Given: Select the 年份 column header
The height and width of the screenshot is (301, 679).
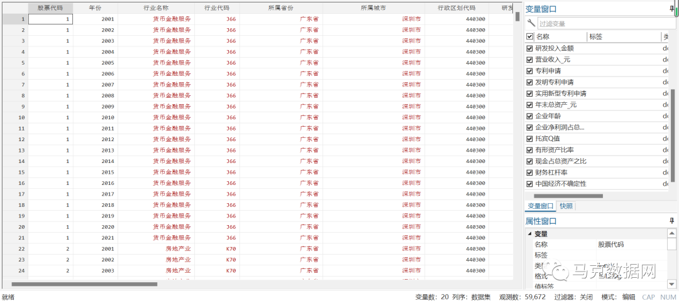Looking at the screenshot, I should pyautogui.click(x=96, y=8).
